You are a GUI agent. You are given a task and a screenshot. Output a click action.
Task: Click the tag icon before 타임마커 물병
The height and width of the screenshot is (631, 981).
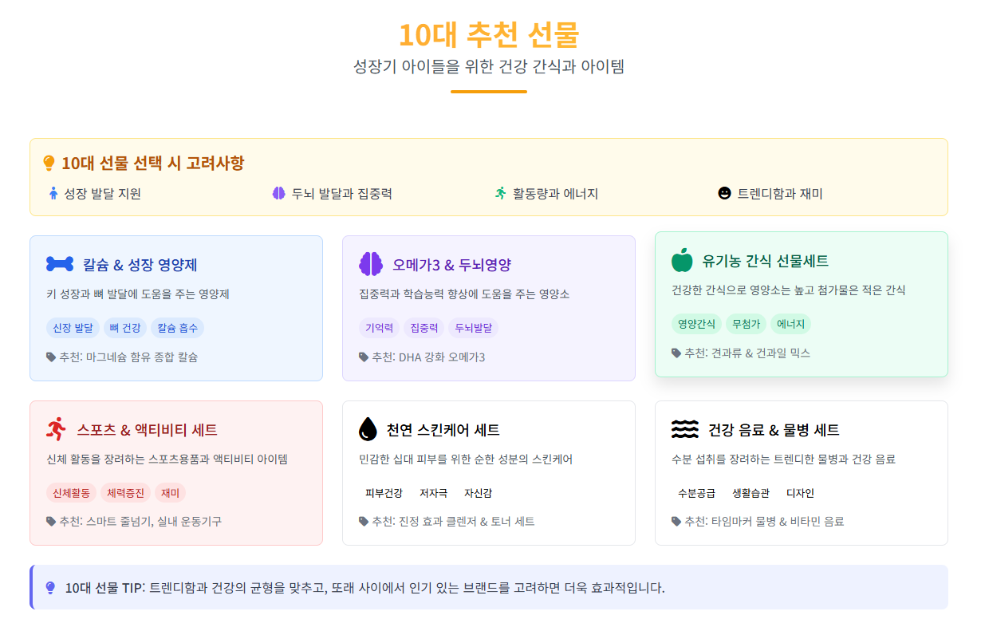point(676,521)
